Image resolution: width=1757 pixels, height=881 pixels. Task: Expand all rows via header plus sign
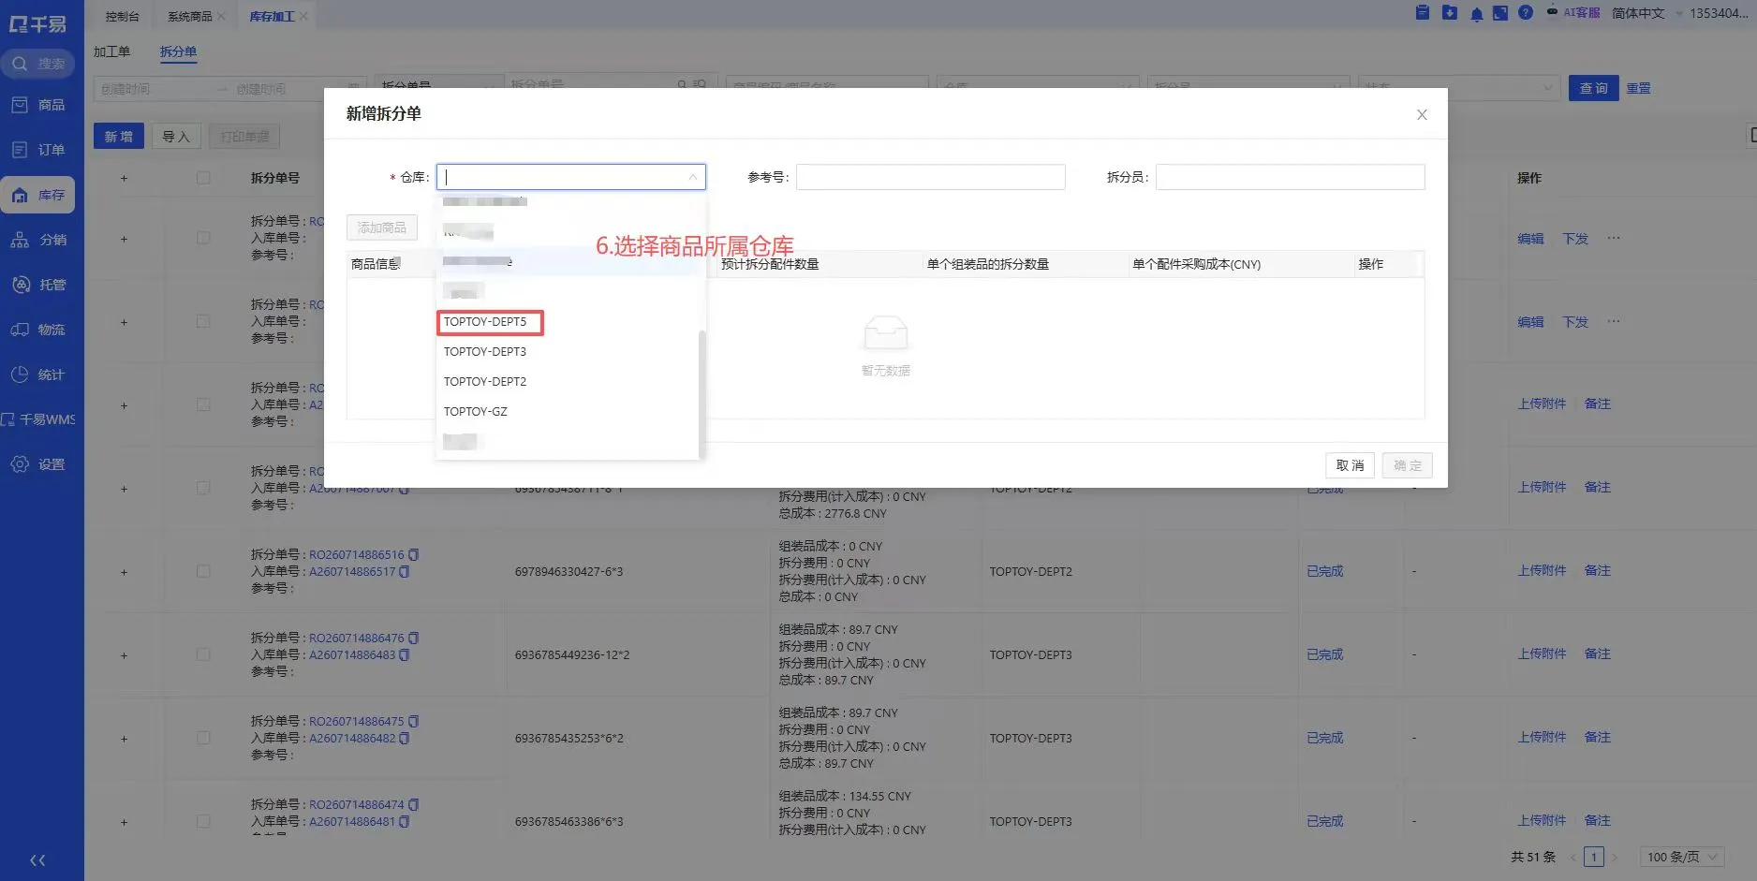tap(124, 178)
